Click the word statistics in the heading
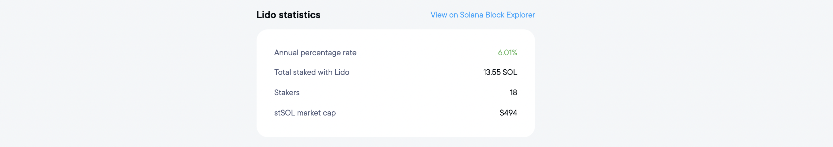Screen dimensions: 833x147 299,15
